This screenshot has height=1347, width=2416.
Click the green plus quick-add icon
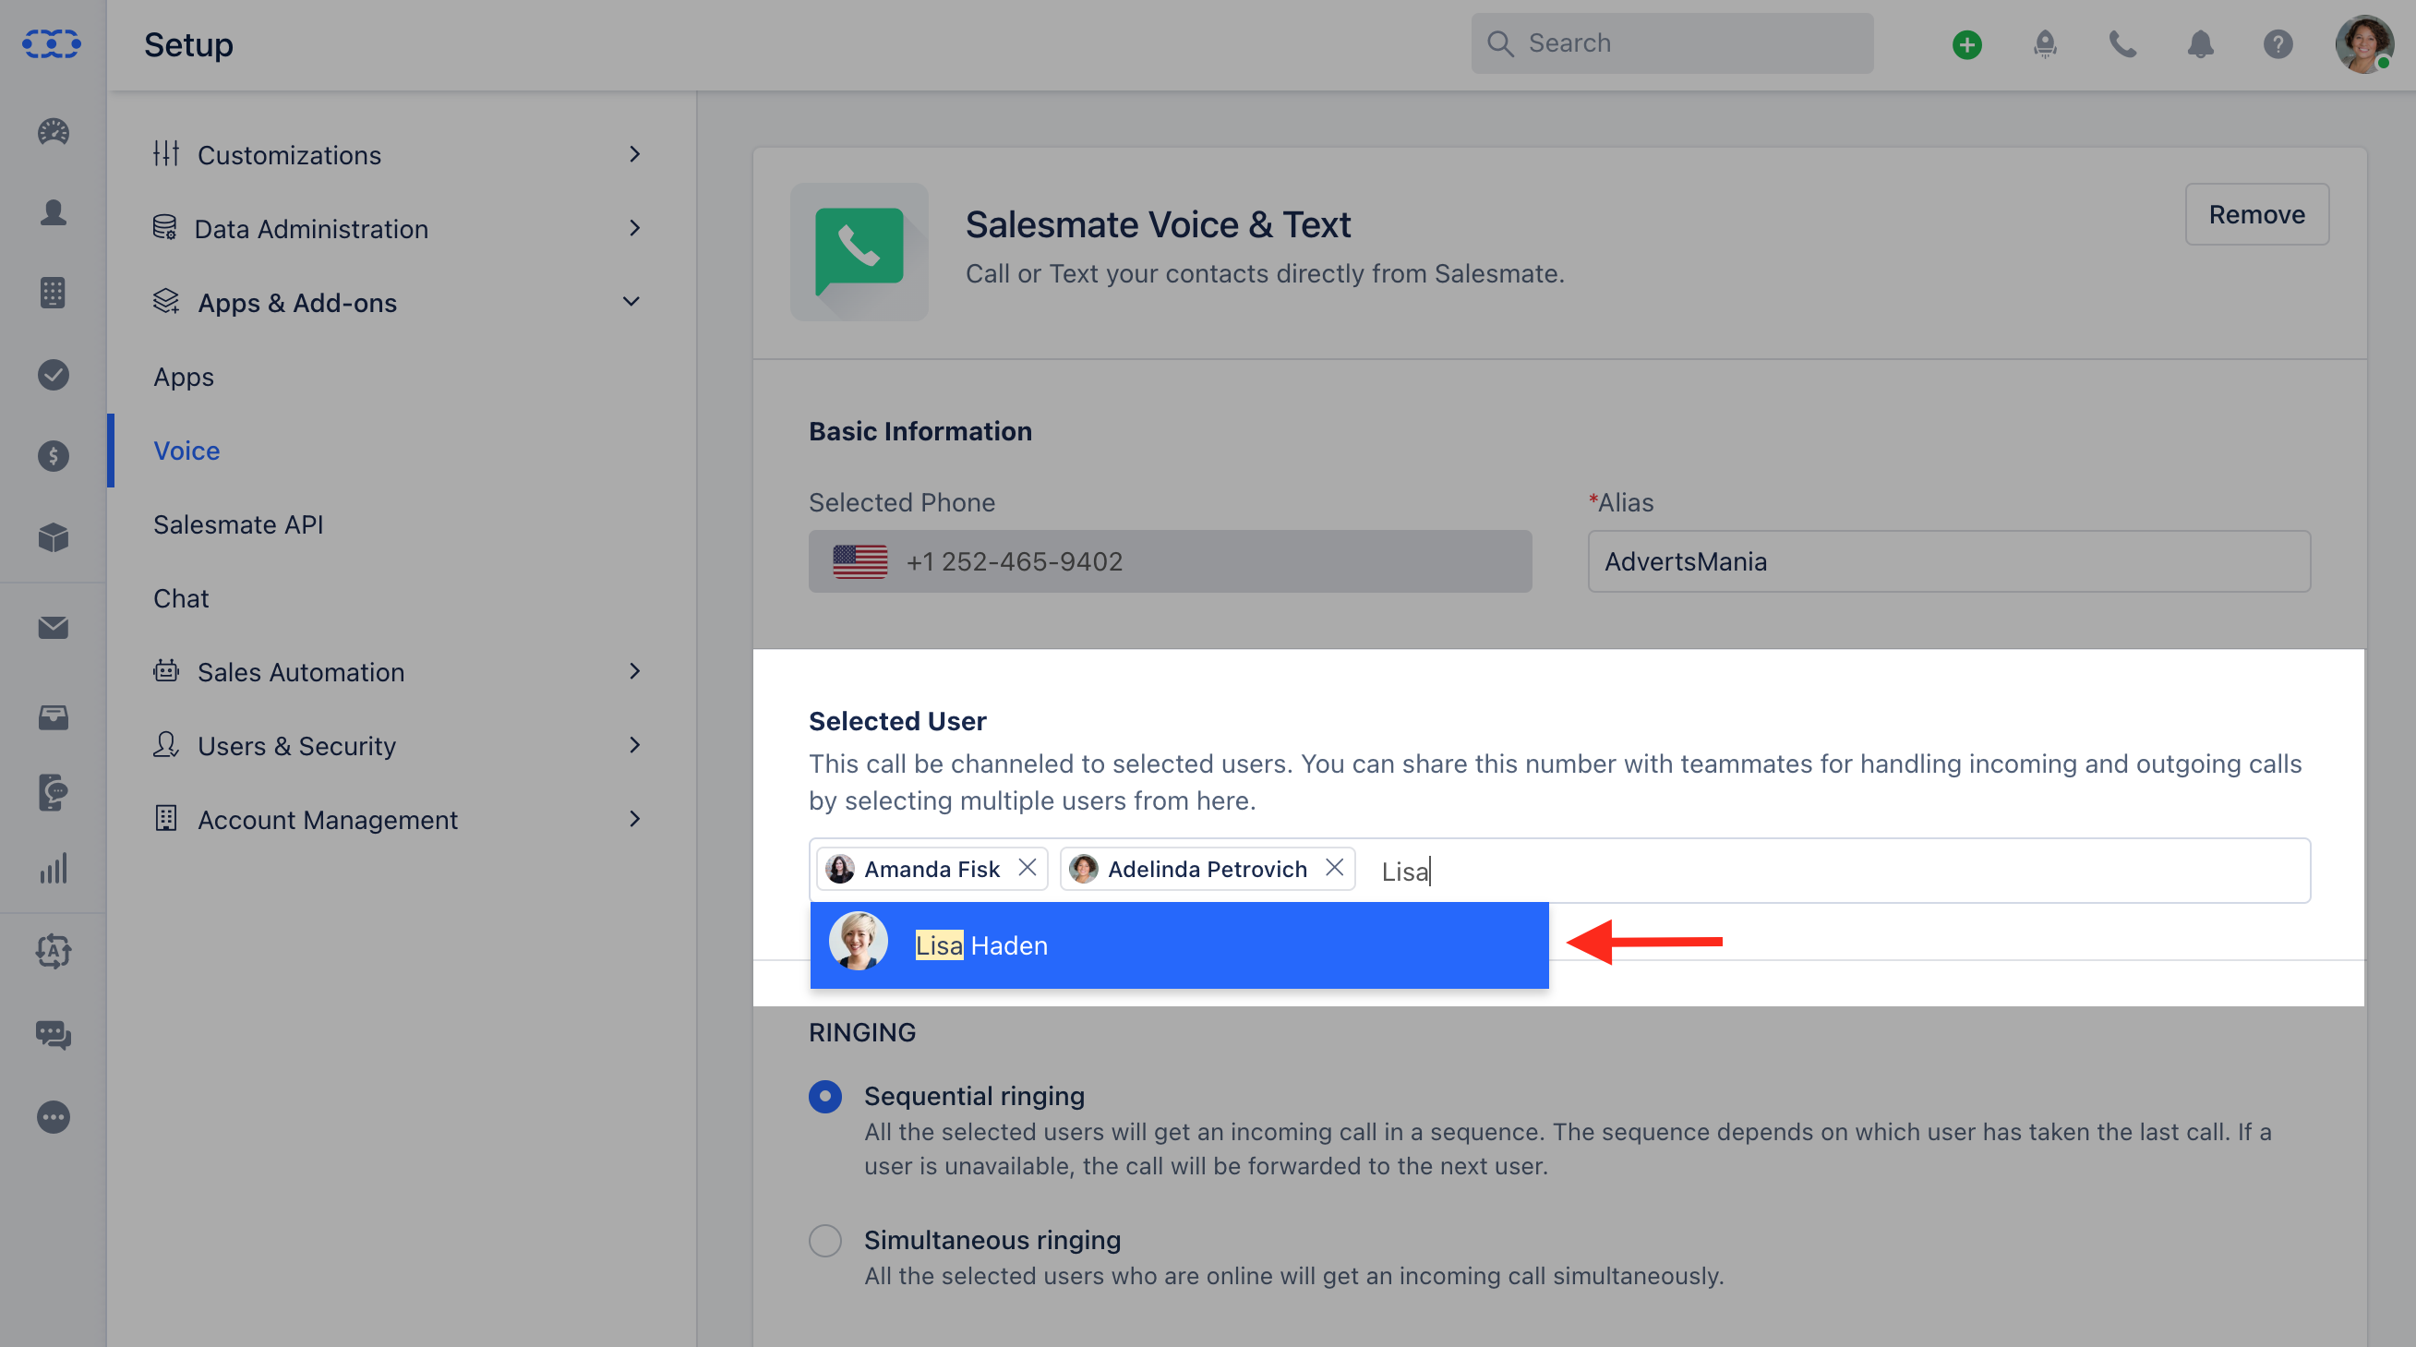coord(1966,44)
